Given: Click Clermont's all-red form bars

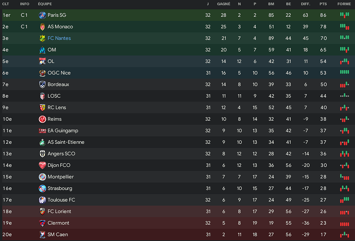Looking at the screenshot, I should coord(344,224).
